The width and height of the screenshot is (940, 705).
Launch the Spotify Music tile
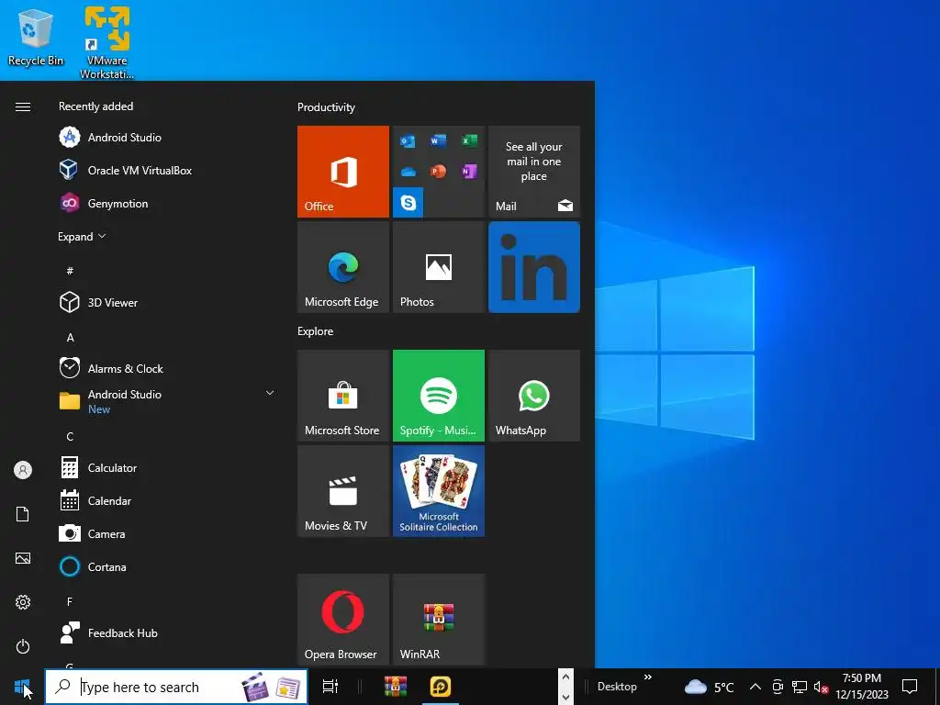pos(438,396)
